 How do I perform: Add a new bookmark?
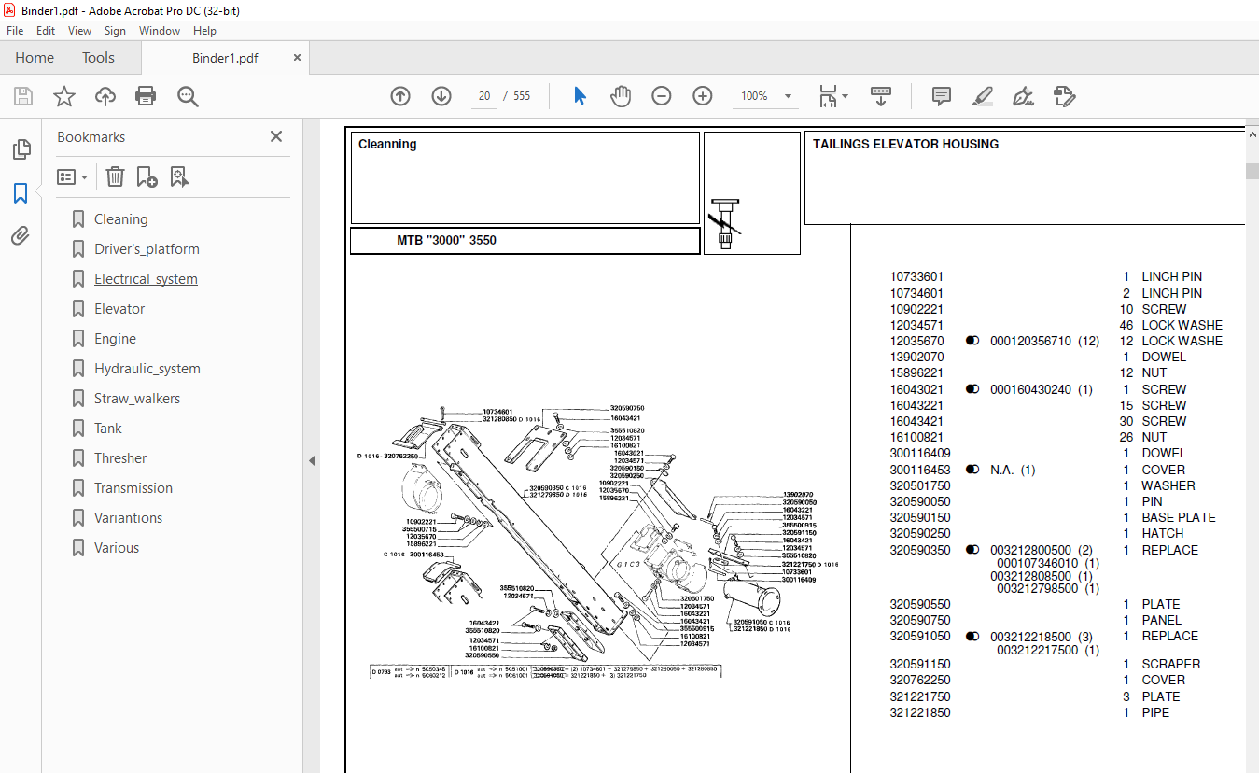point(147,176)
